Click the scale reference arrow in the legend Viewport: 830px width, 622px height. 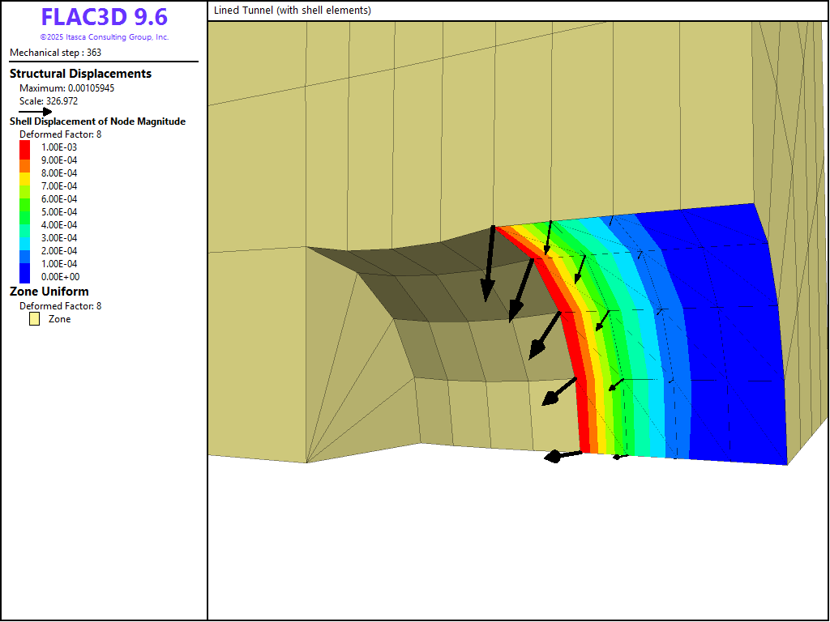(35, 112)
